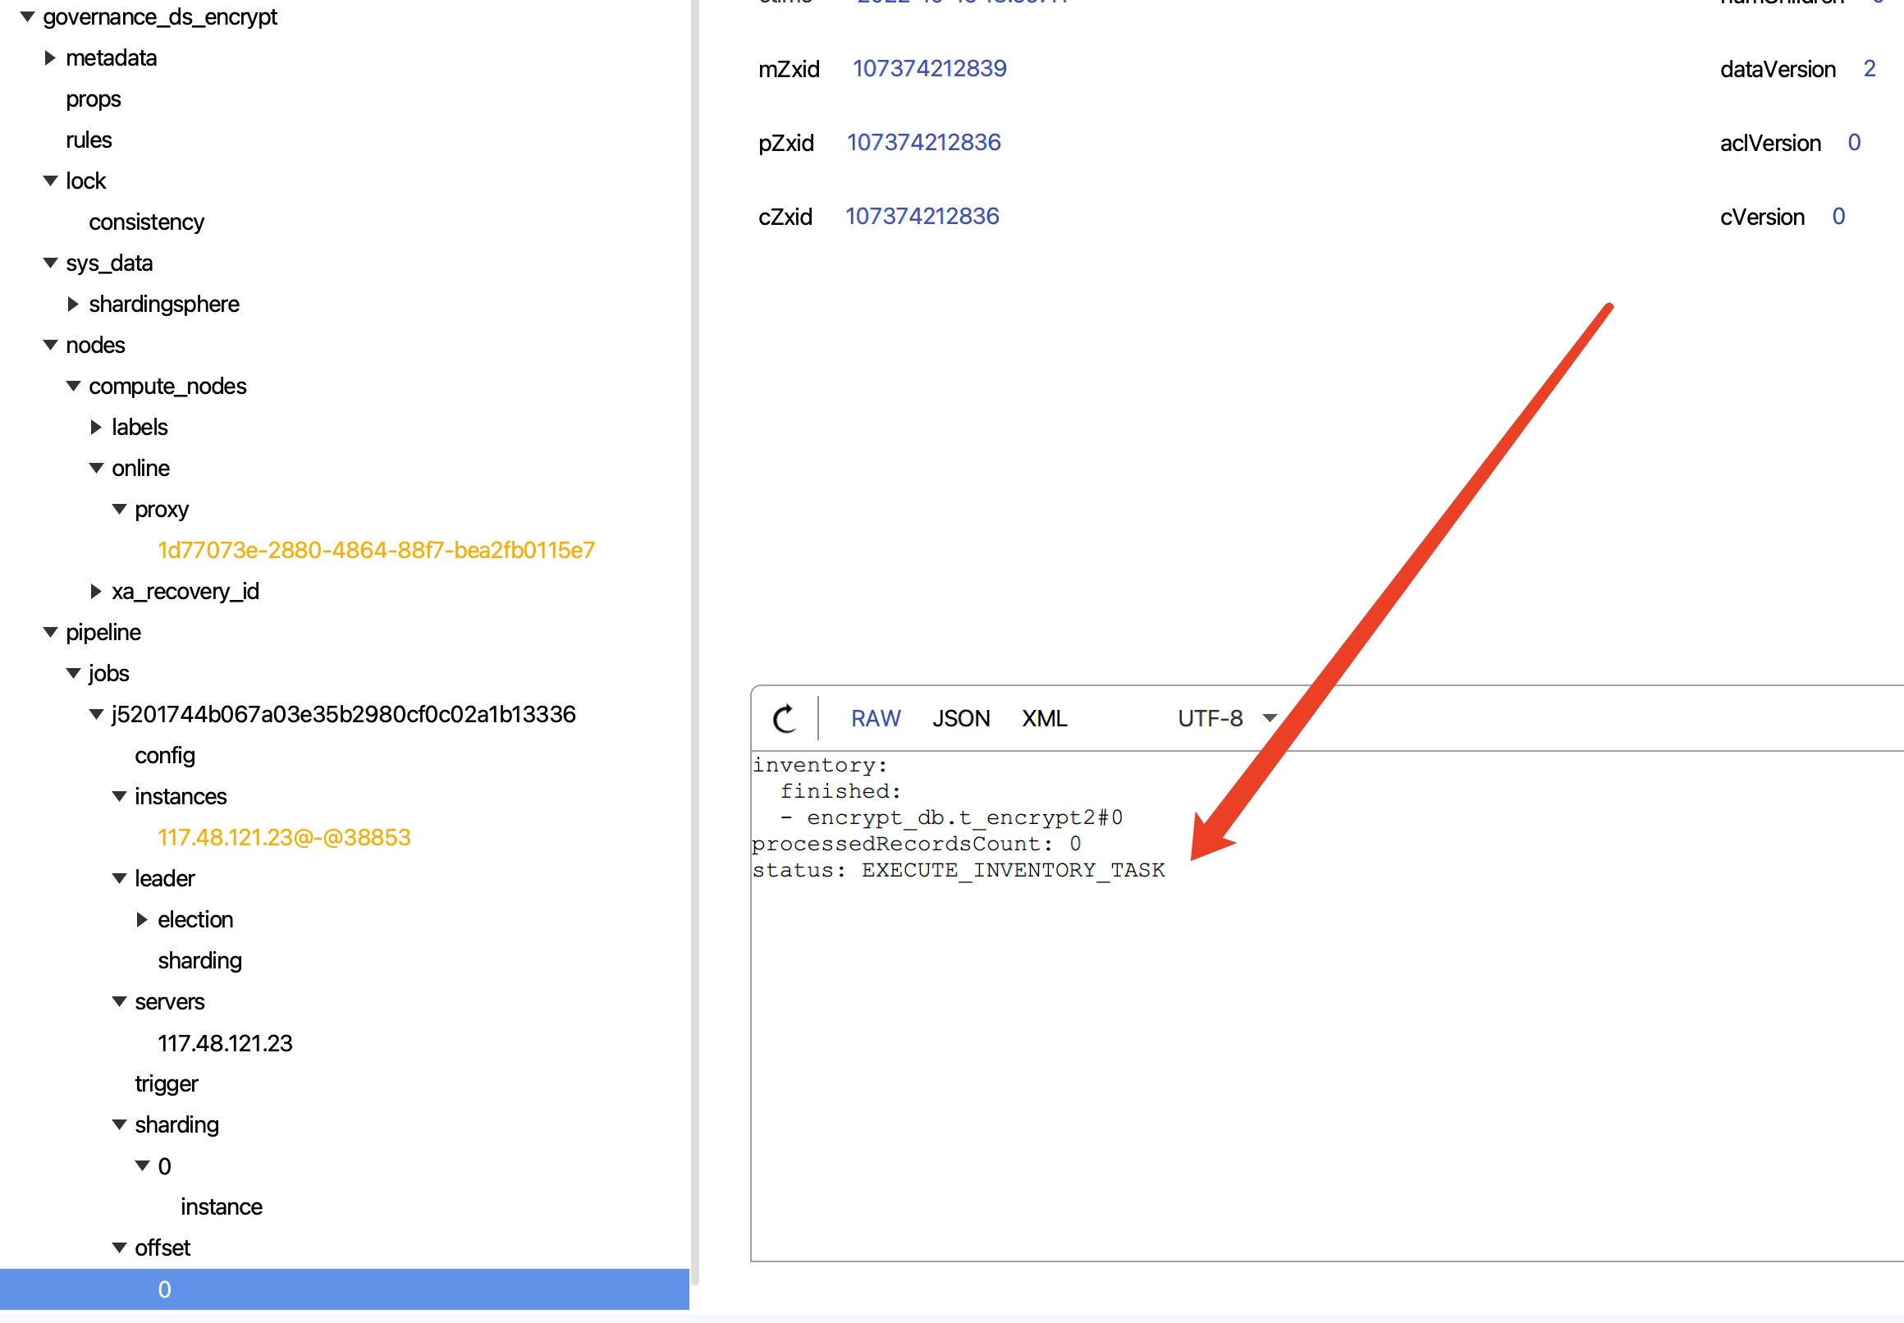Expand the labels node arrow
The image size is (1904, 1323).
tap(96, 427)
